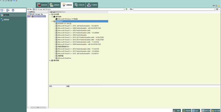Open the 网络对拷 tab

tap(79, 5)
